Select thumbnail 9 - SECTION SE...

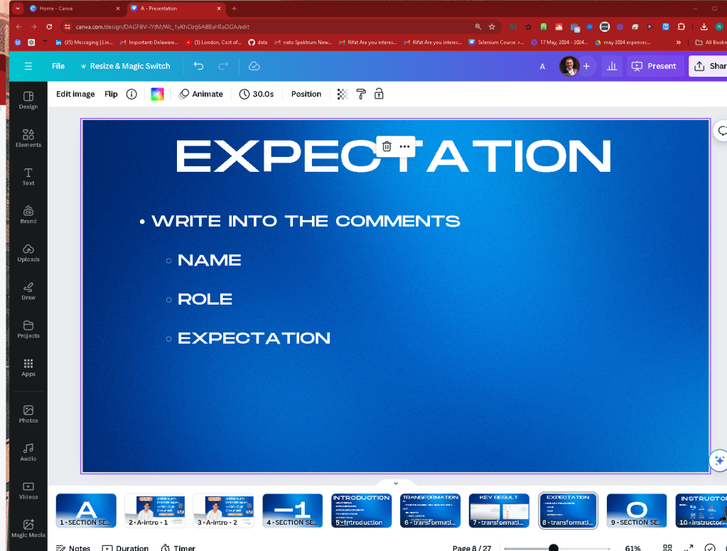pos(637,511)
